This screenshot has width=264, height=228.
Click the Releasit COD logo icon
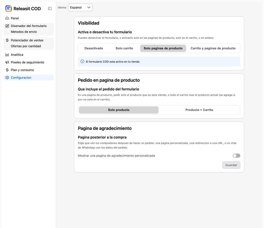click(9, 8)
